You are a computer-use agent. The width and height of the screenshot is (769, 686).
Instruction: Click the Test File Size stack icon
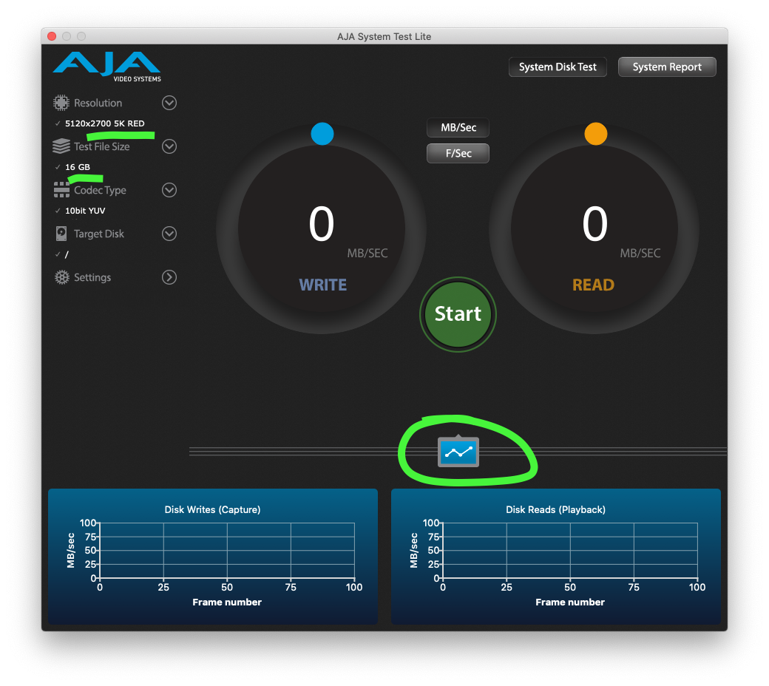(x=61, y=146)
